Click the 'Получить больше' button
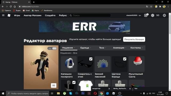 click(x=134, y=39)
